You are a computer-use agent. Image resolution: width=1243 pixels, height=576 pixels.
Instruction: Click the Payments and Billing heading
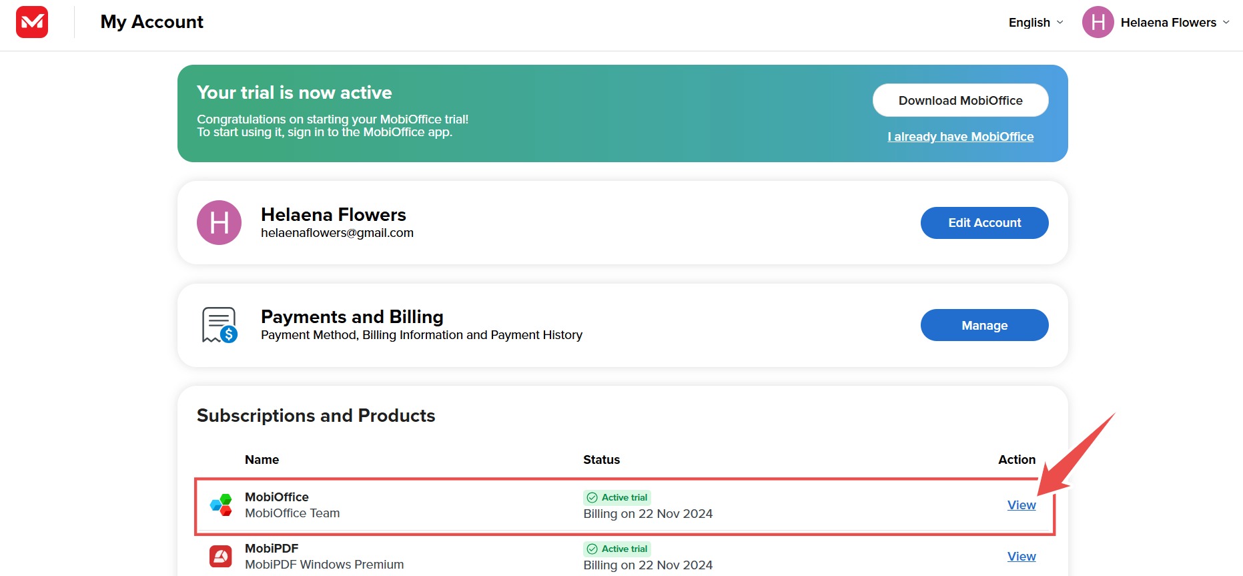352,316
